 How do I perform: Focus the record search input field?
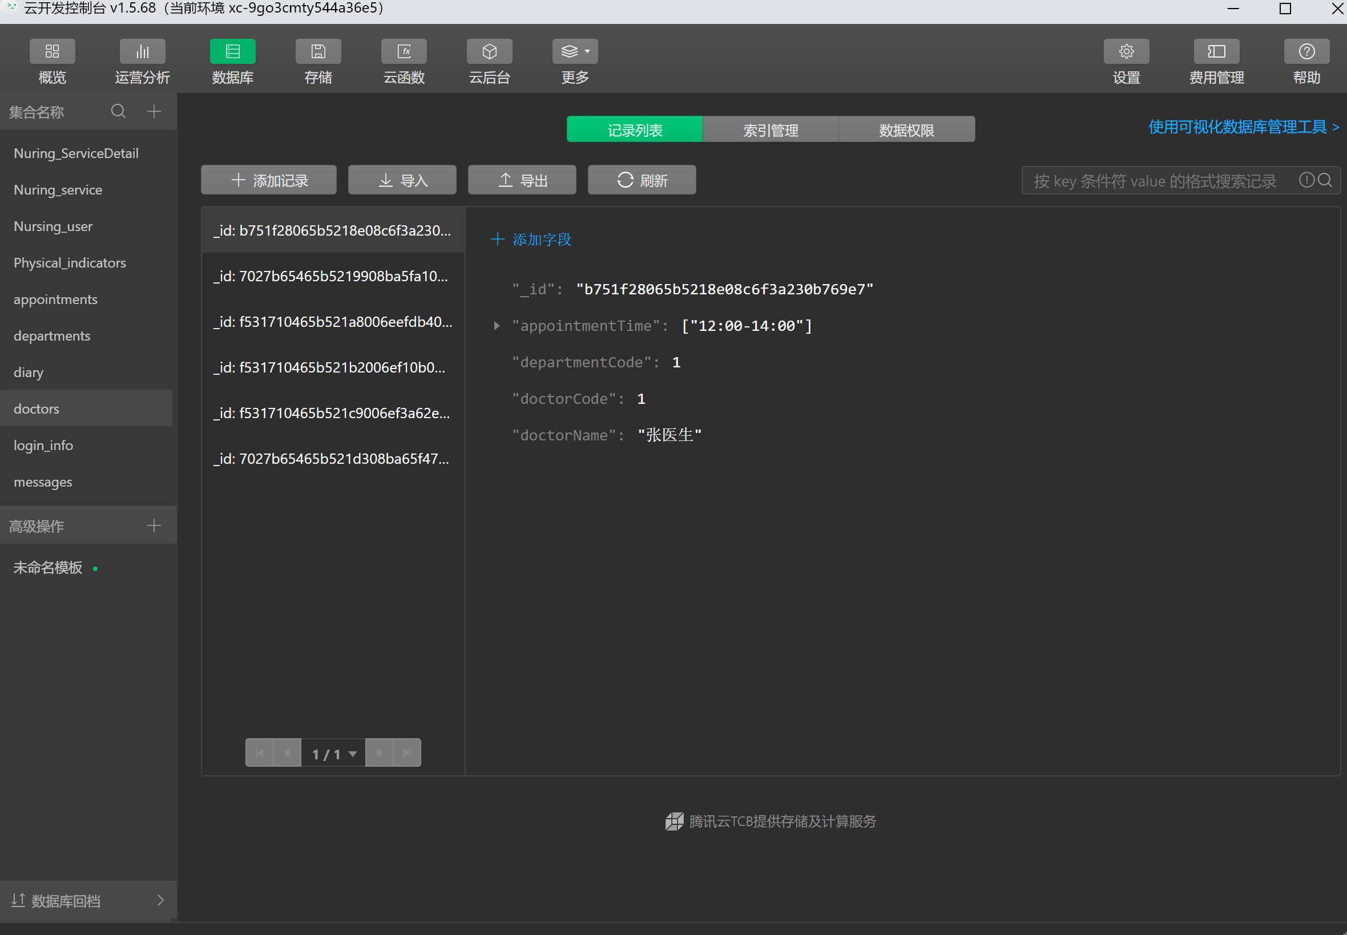(x=1155, y=180)
